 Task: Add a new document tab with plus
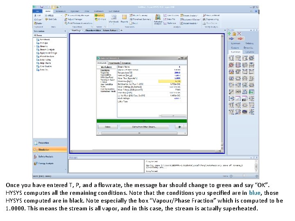tap(122, 30)
